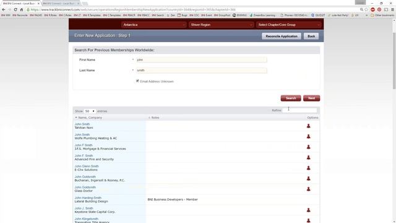Click the cast extension icon
This screenshot has width=396, height=223.
pyautogui.click(x=386, y=10)
